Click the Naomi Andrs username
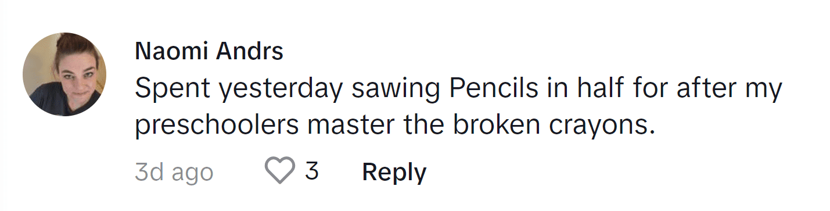The height and width of the screenshot is (211, 830). [209, 52]
